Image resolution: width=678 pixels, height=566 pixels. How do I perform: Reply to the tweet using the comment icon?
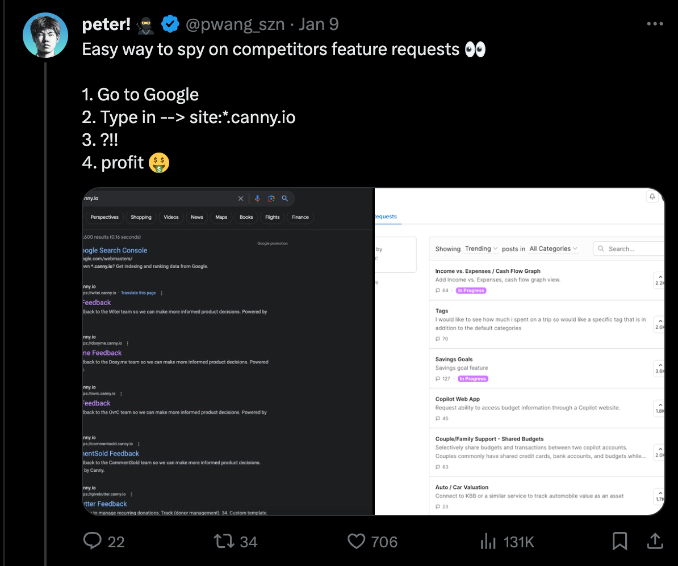(x=93, y=541)
